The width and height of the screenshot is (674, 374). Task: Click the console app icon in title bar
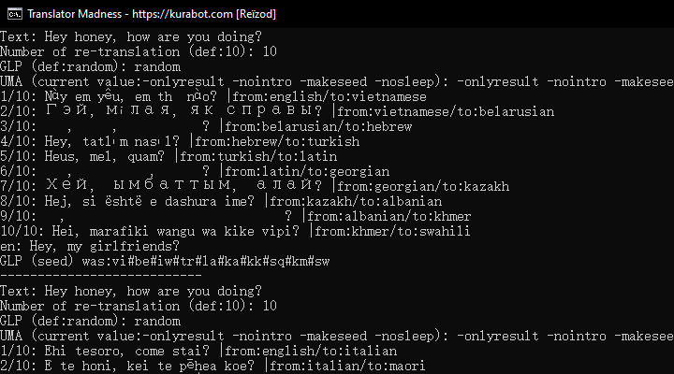12,14
